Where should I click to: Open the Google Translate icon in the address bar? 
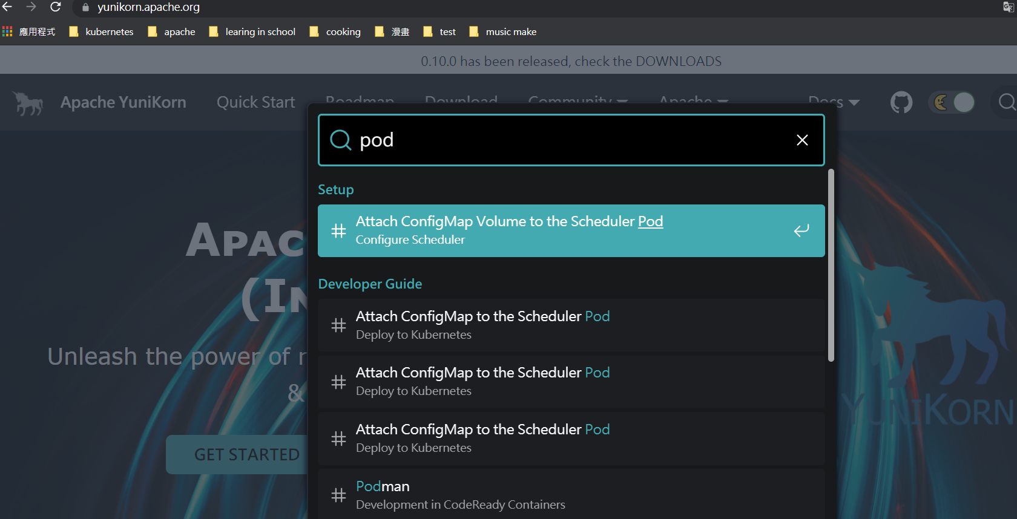[1009, 7]
